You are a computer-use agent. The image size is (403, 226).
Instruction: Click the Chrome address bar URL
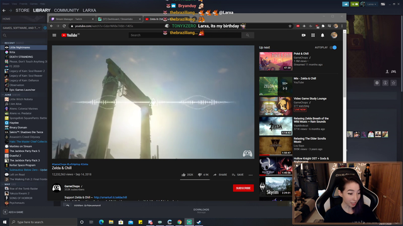104,26
